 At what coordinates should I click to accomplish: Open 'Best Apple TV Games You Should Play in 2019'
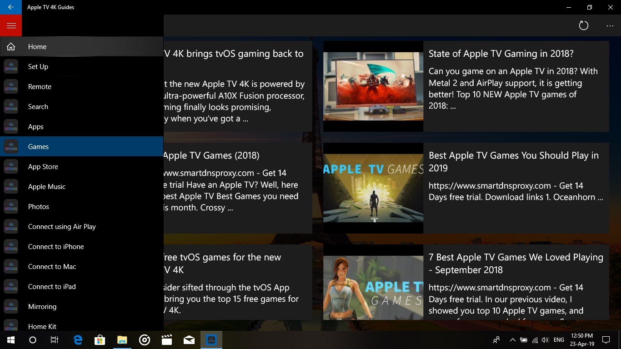coord(514,162)
